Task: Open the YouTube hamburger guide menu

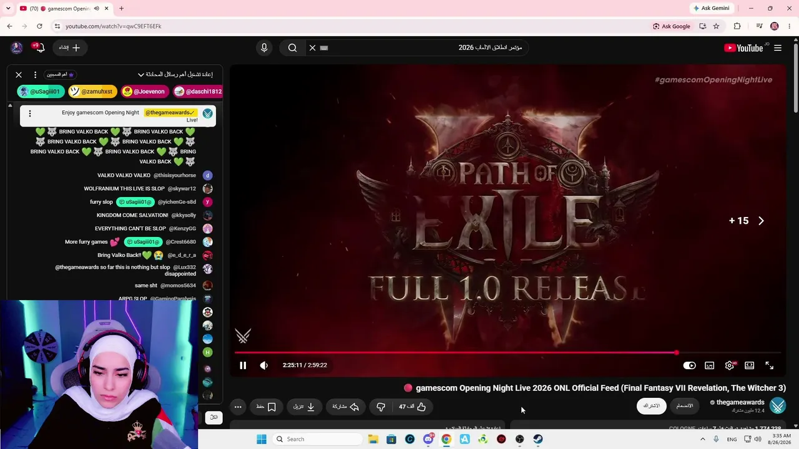Action: click(x=778, y=48)
